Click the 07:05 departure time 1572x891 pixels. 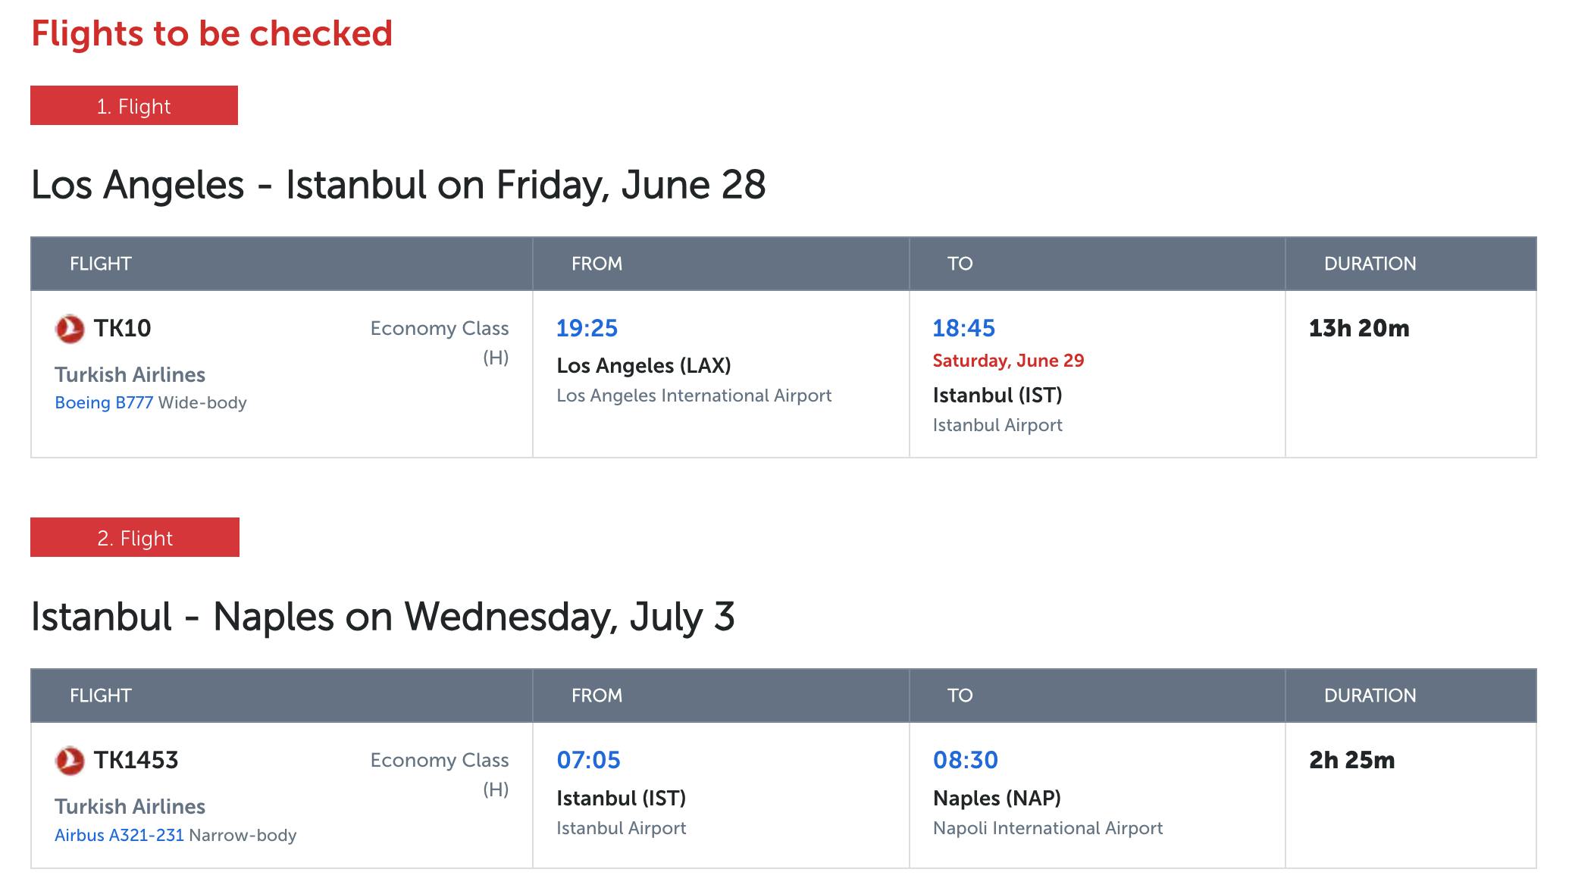588,760
